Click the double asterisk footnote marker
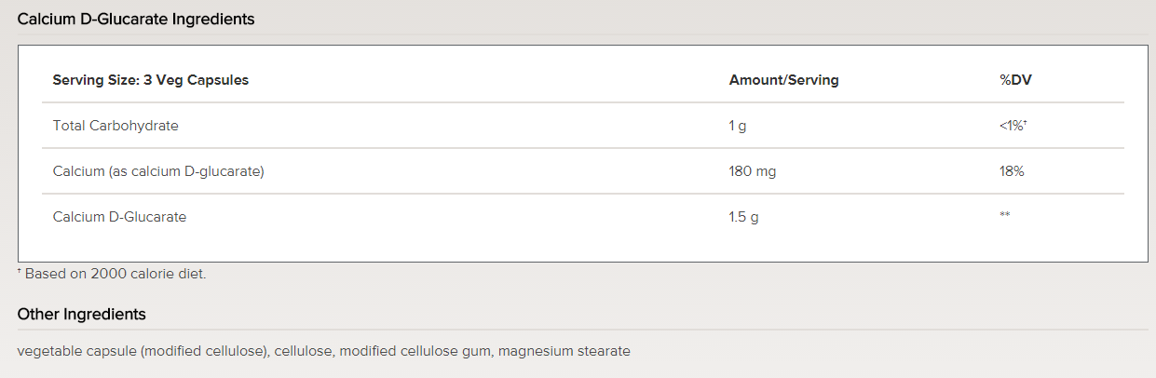 (1005, 216)
